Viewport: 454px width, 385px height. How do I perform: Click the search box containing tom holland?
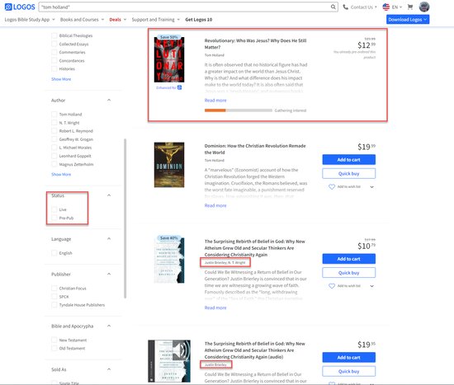point(188,7)
